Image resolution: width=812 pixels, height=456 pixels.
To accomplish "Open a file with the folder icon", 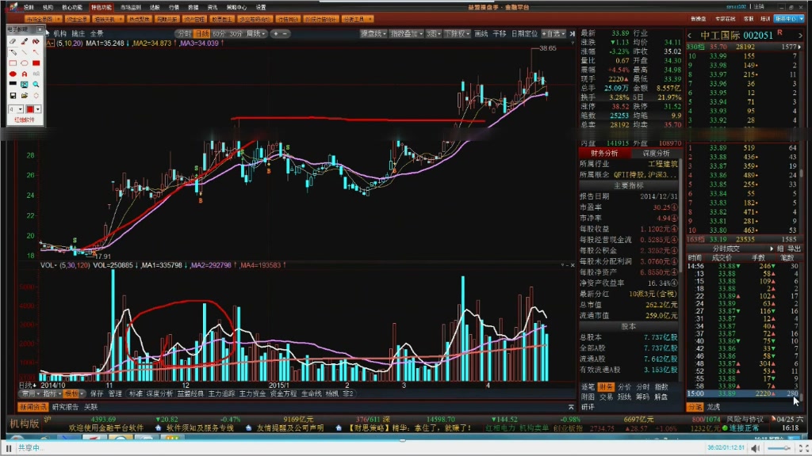I will tap(23, 95).
